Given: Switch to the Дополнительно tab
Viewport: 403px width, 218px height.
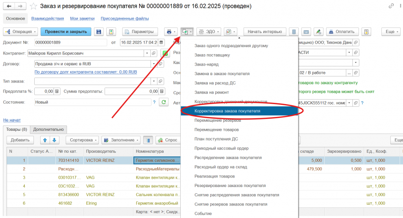Looking at the screenshot, I should pyautogui.click(x=48, y=129).
